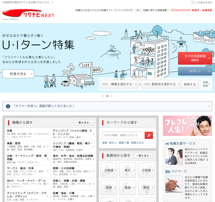Click the 面白い keyword link
This screenshot has width=215, height=202.
113,143
